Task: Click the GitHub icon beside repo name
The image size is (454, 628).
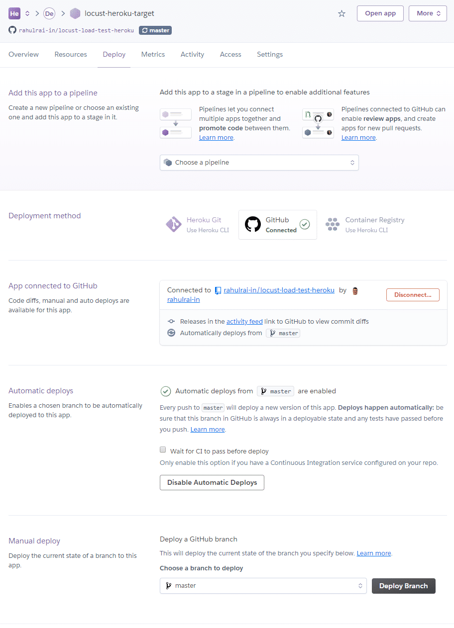Action: point(12,30)
